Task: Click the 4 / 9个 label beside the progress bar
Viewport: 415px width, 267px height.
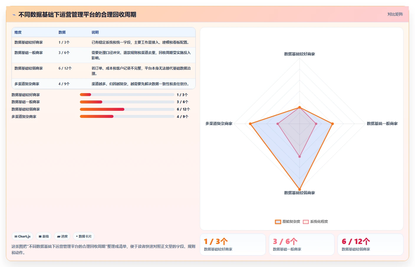Action: click(182, 117)
